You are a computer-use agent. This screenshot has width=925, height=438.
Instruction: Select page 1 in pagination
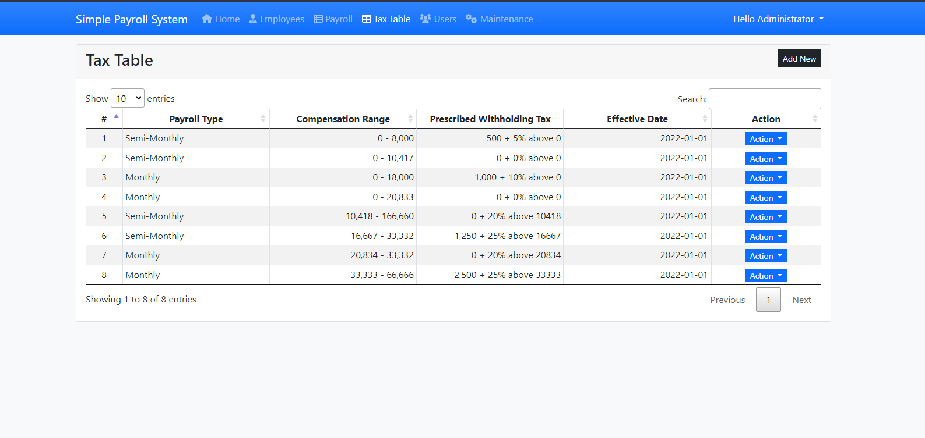[768, 300]
